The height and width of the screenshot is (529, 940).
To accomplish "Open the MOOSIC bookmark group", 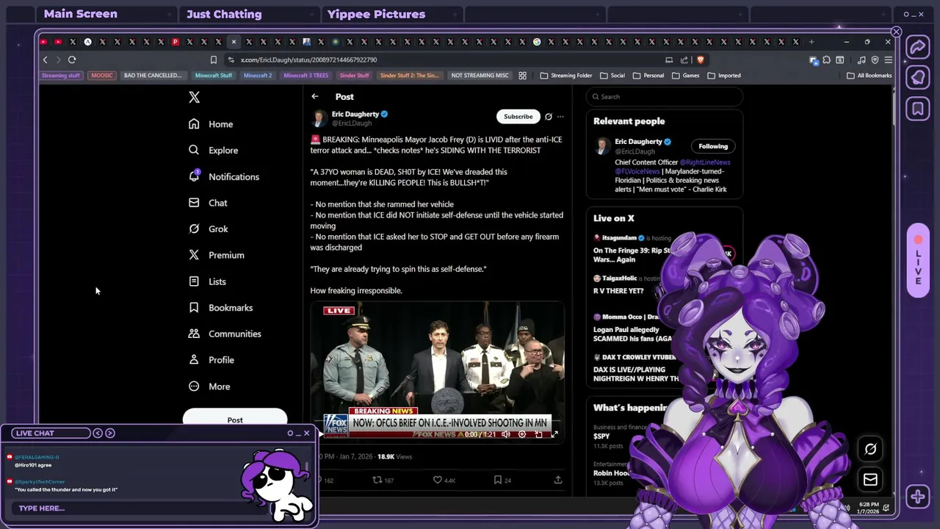I will pos(102,75).
